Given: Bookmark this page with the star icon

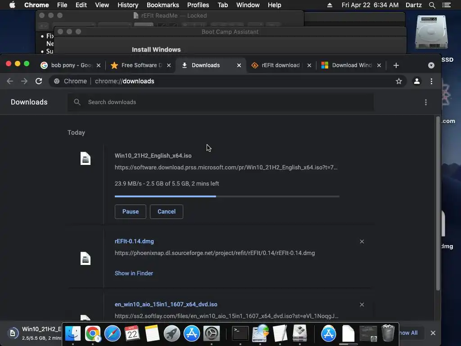Looking at the screenshot, I should [x=399, y=81].
